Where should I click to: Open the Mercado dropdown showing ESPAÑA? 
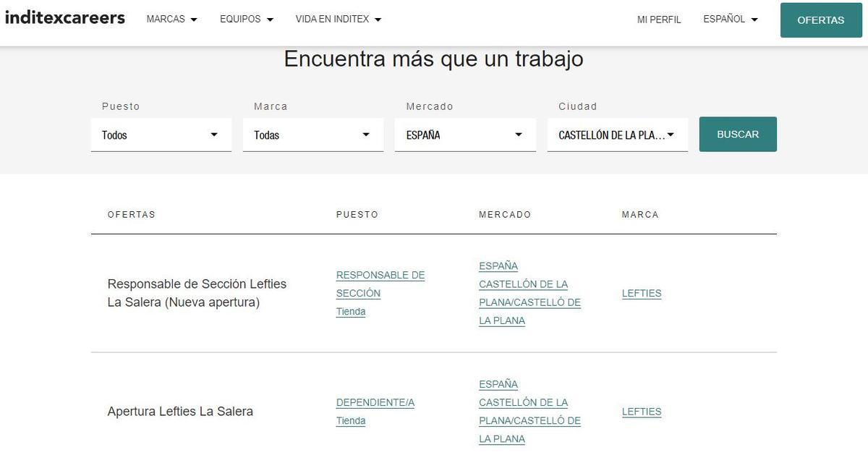point(464,135)
